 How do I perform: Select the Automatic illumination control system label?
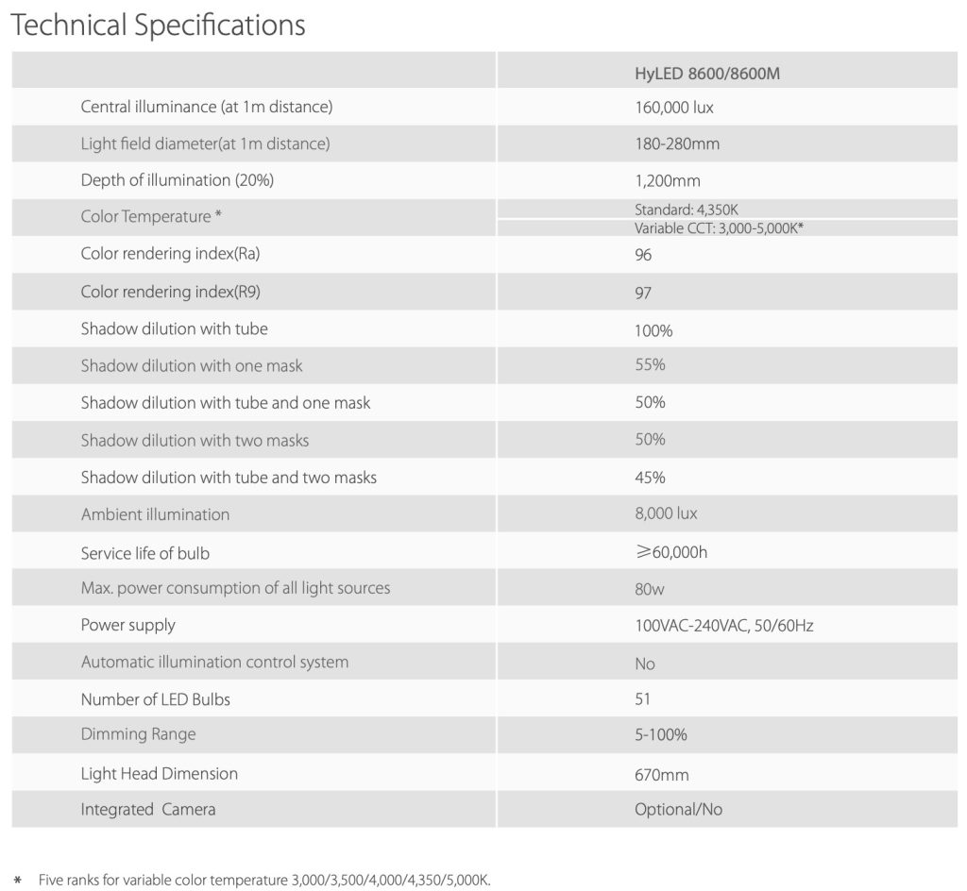coord(214,662)
